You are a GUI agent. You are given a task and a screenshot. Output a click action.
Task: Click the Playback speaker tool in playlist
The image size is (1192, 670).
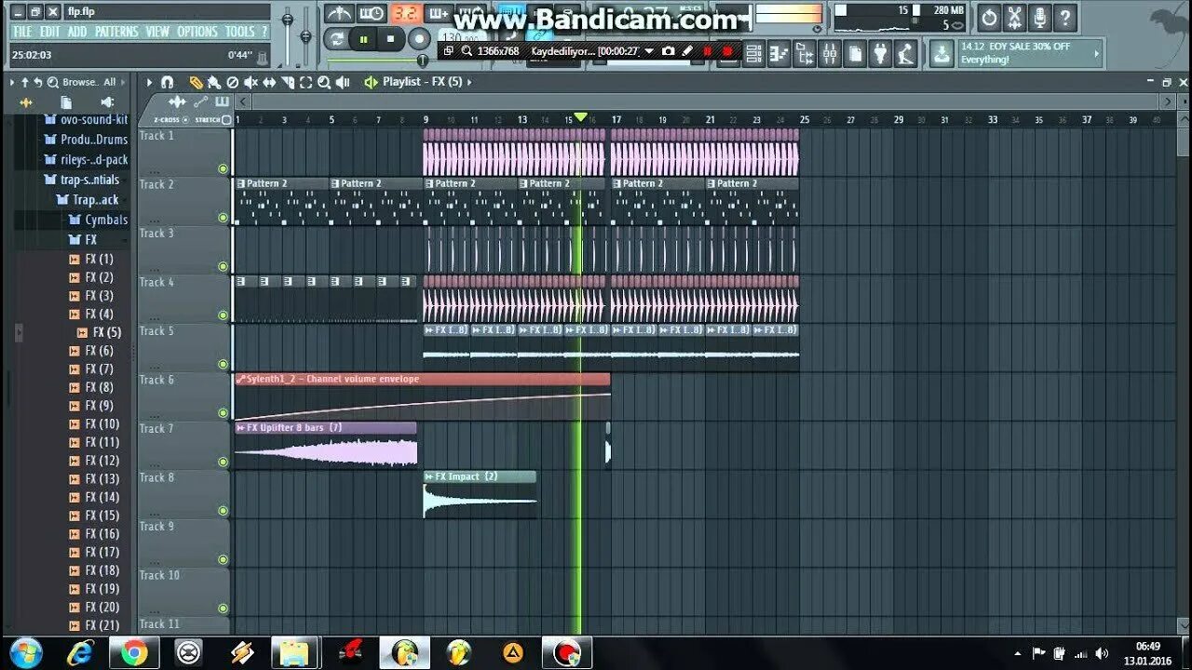pyautogui.click(x=343, y=82)
